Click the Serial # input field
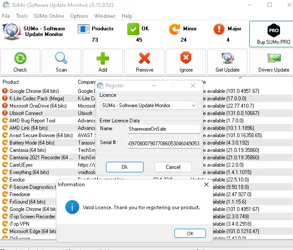The height and width of the screenshot is (250, 293). coord(163,144)
